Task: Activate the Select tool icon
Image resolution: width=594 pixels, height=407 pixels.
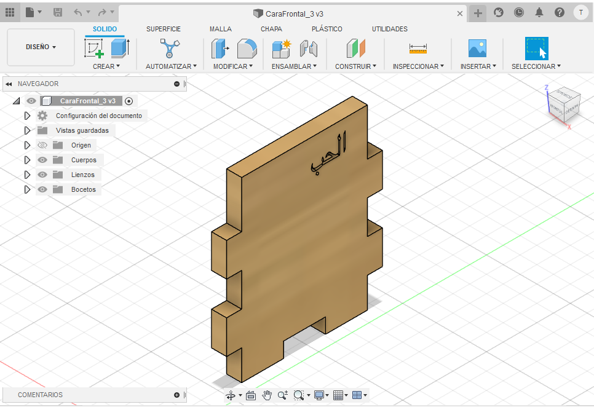Action: (536, 49)
